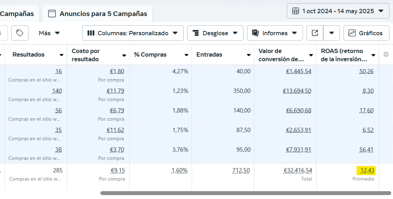
Task: Click the highlighted 12,43 ROAS average
Action: pyautogui.click(x=367, y=171)
